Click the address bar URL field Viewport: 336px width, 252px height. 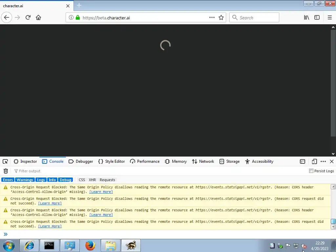[x=146, y=18]
